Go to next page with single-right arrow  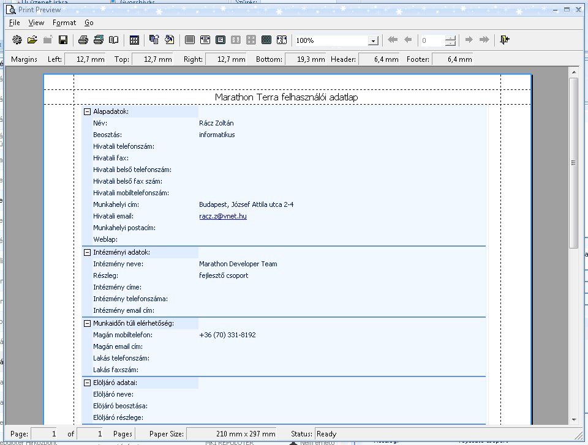click(x=469, y=40)
